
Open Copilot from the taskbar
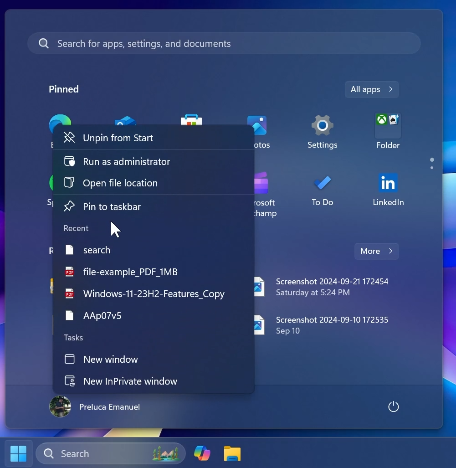202,453
